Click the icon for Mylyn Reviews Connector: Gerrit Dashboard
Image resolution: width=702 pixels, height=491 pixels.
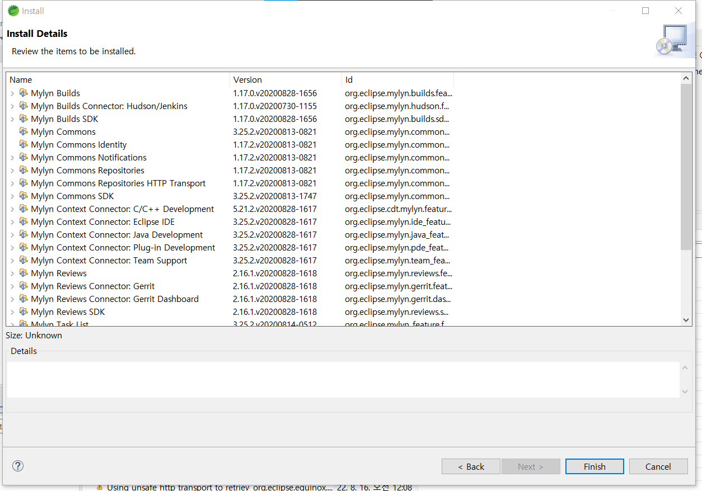(24, 299)
